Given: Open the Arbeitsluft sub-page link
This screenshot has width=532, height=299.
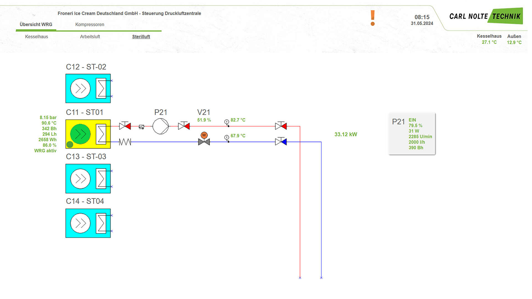Looking at the screenshot, I should click(90, 37).
